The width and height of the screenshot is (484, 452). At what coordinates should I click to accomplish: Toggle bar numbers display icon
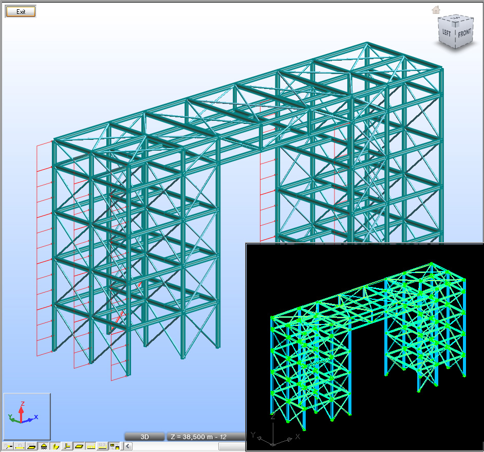coord(20,446)
